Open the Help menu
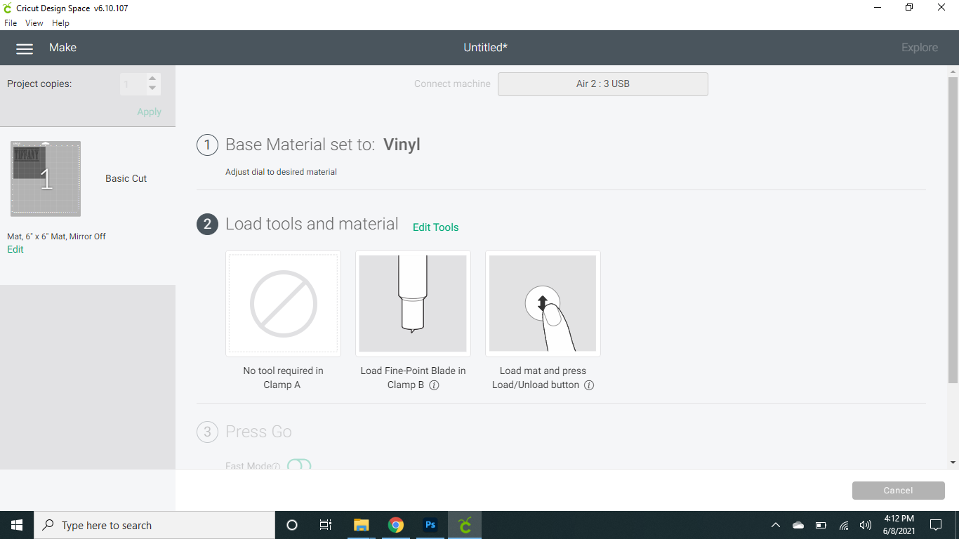The width and height of the screenshot is (959, 539). pos(60,23)
